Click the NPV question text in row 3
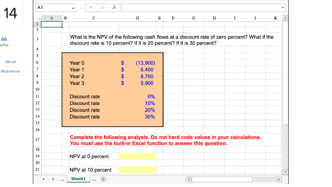The image size is (332, 187). coord(172,40)
